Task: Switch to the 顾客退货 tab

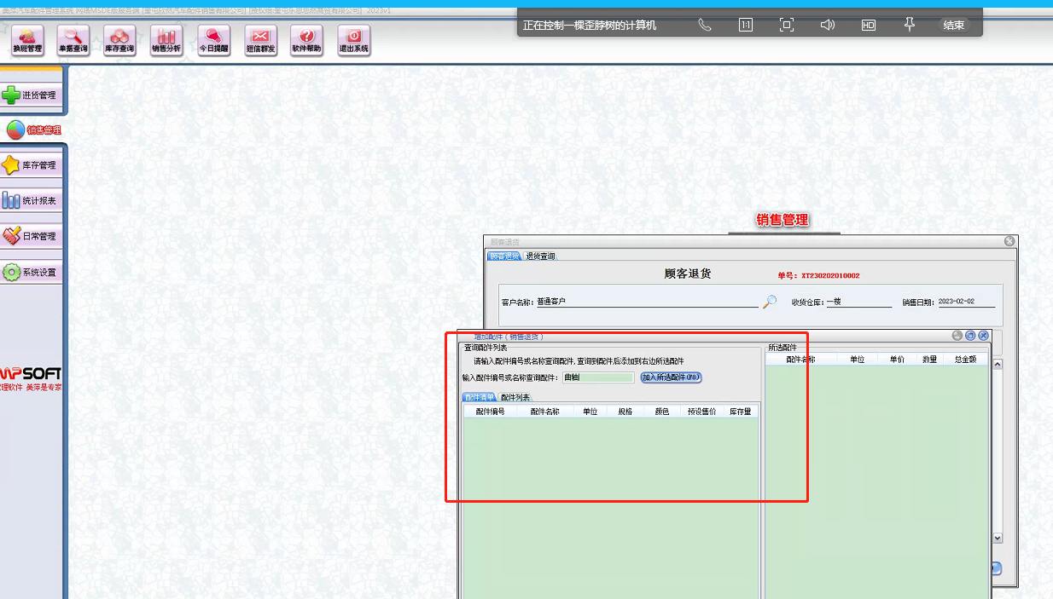Action: coord(504,256)
